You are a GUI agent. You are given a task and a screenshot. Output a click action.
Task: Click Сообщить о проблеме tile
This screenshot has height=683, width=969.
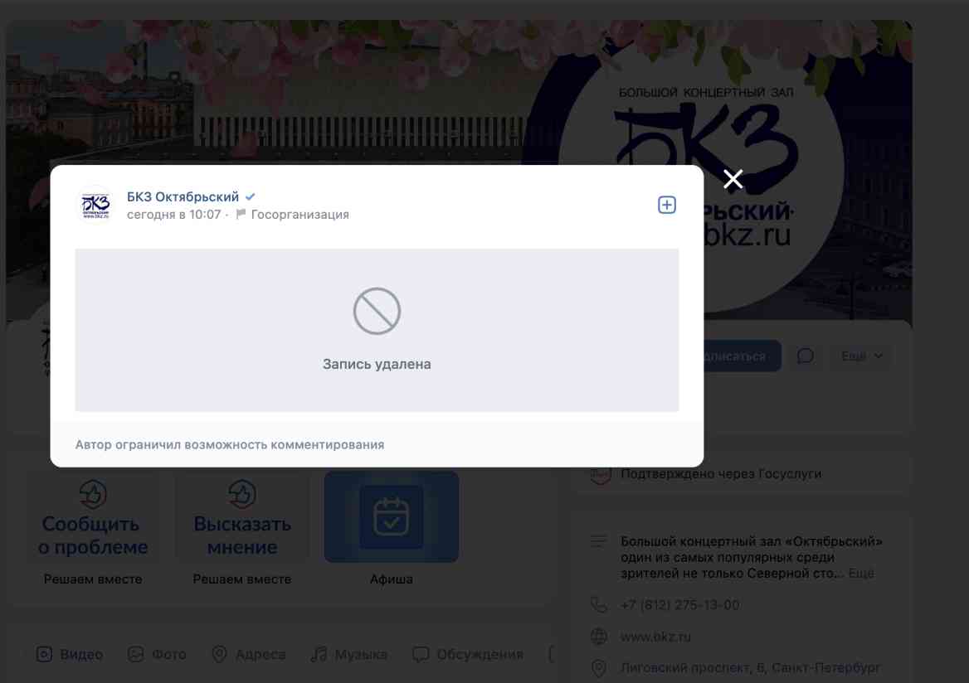click(93, 517)
